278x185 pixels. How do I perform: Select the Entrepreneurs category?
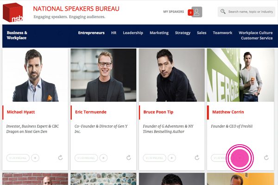coord(91,33)
